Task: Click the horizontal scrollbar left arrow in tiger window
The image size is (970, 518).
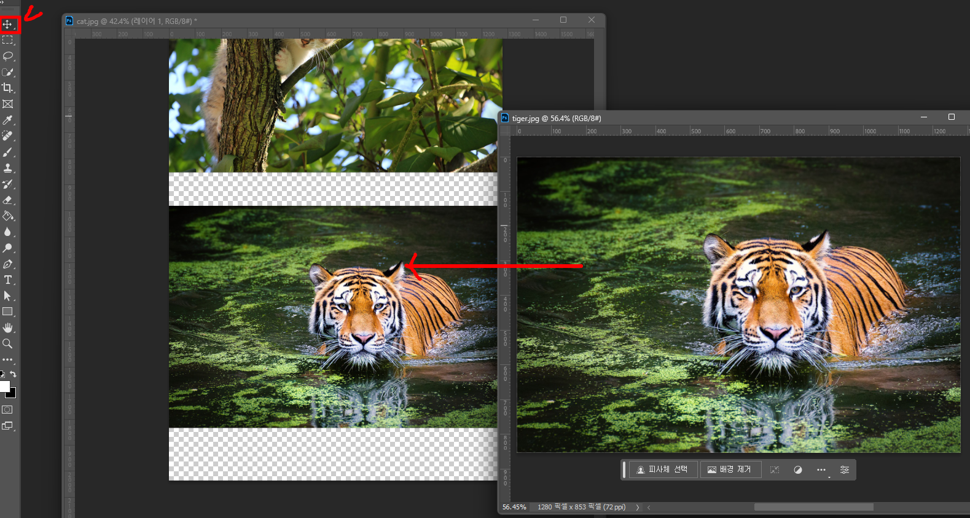Action: (649, 507)
